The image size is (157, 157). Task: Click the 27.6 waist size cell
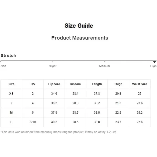[139, 122]
